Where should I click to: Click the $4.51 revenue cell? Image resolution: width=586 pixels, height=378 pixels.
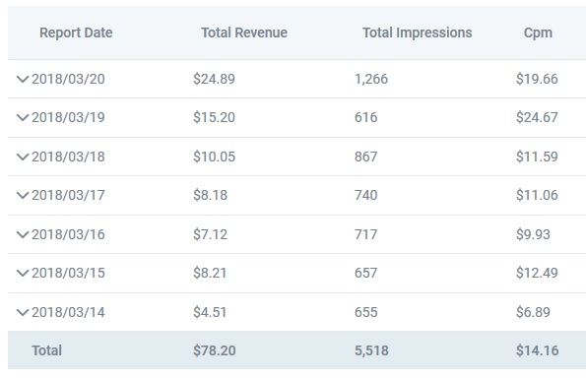point(210,312)
